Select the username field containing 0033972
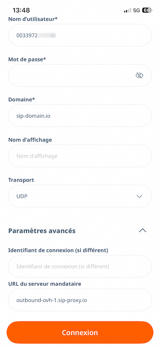 click(x=80, y=35)
